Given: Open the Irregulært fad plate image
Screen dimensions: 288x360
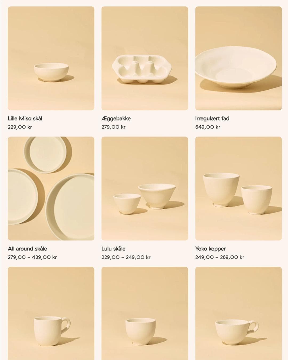Looking at the screenshot, I should coord(238,58).
